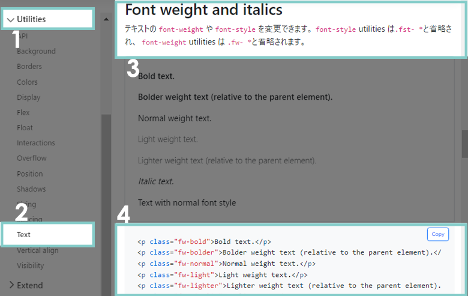468x296 pixels.
Task: Open the Shadows utilities page
Action: coord(31,189)
